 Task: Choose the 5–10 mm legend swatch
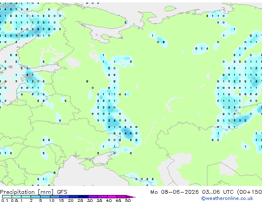click(45, 197)
